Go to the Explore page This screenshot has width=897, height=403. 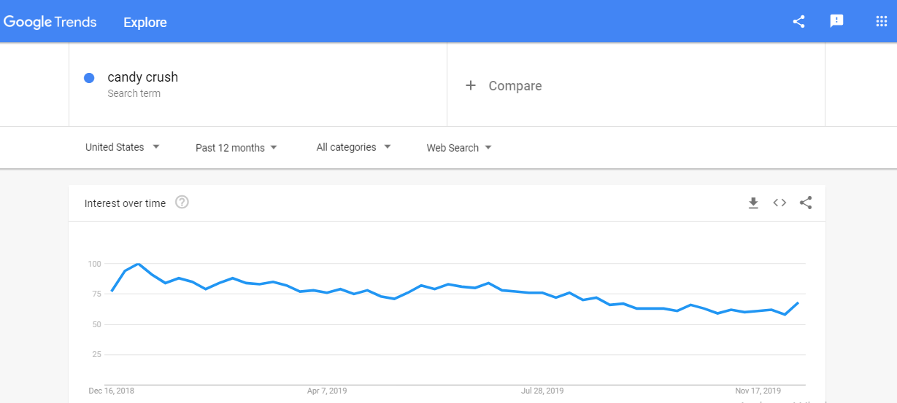145,23
